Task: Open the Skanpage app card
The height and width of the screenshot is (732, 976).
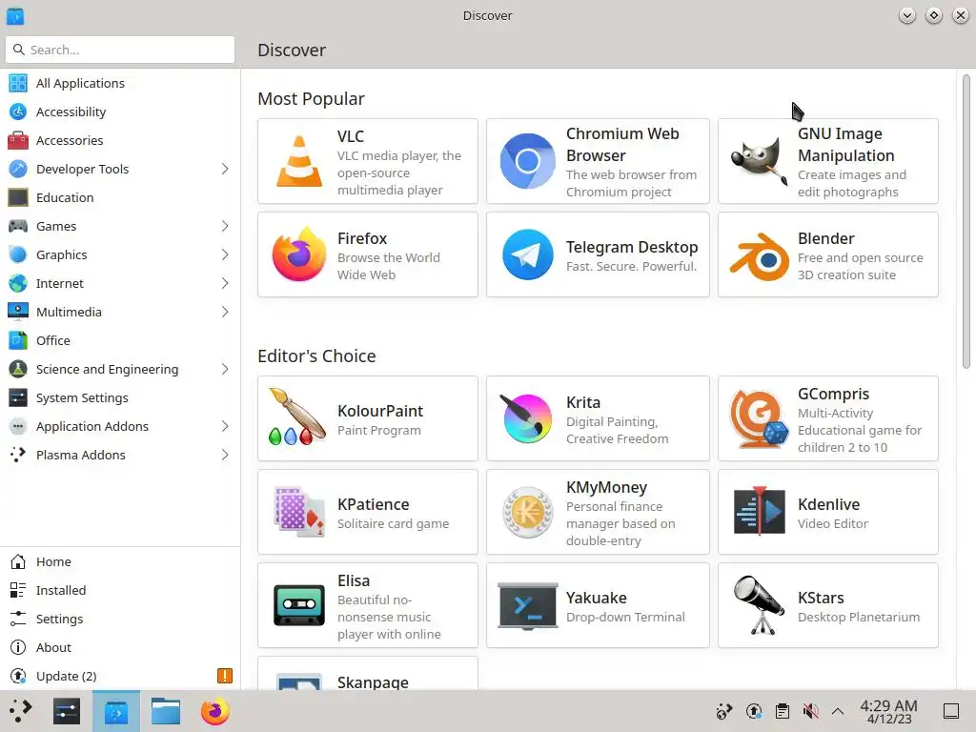Action: [x=368, y=674]
